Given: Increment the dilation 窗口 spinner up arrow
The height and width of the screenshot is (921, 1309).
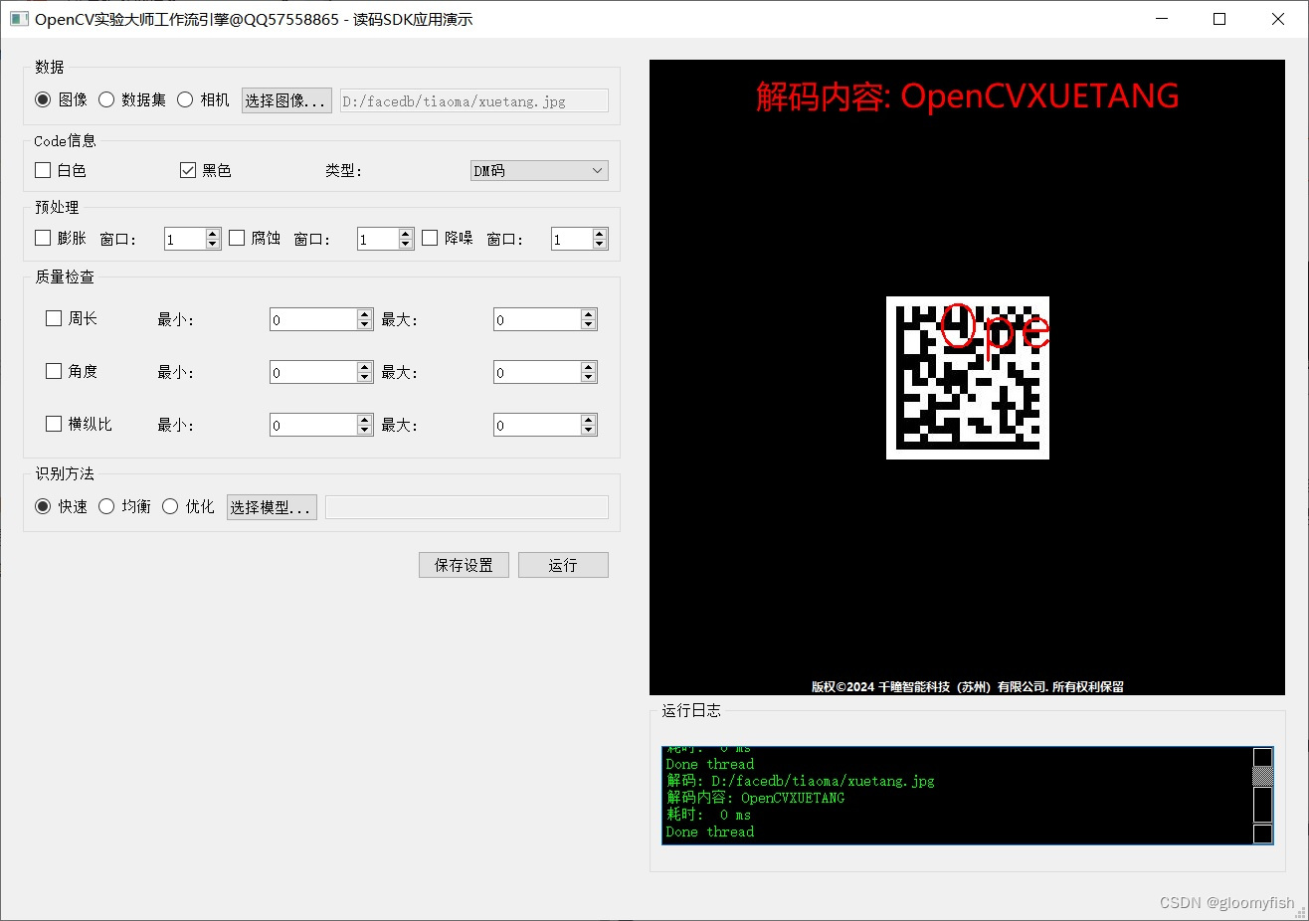Looking at the screenshot, I should 212,232.
